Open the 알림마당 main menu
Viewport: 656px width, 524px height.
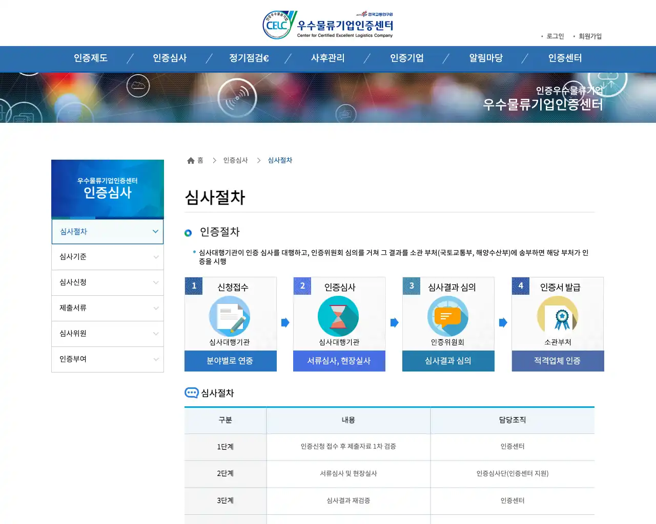pyautogui.click(x=486, y=58)
